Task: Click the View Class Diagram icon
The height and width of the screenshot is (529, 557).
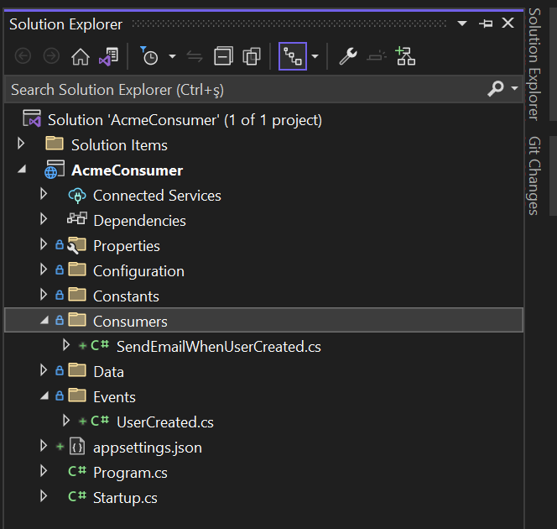Action: (x=406, y=56)
